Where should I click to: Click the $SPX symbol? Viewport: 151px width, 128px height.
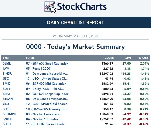pos(6,94)
